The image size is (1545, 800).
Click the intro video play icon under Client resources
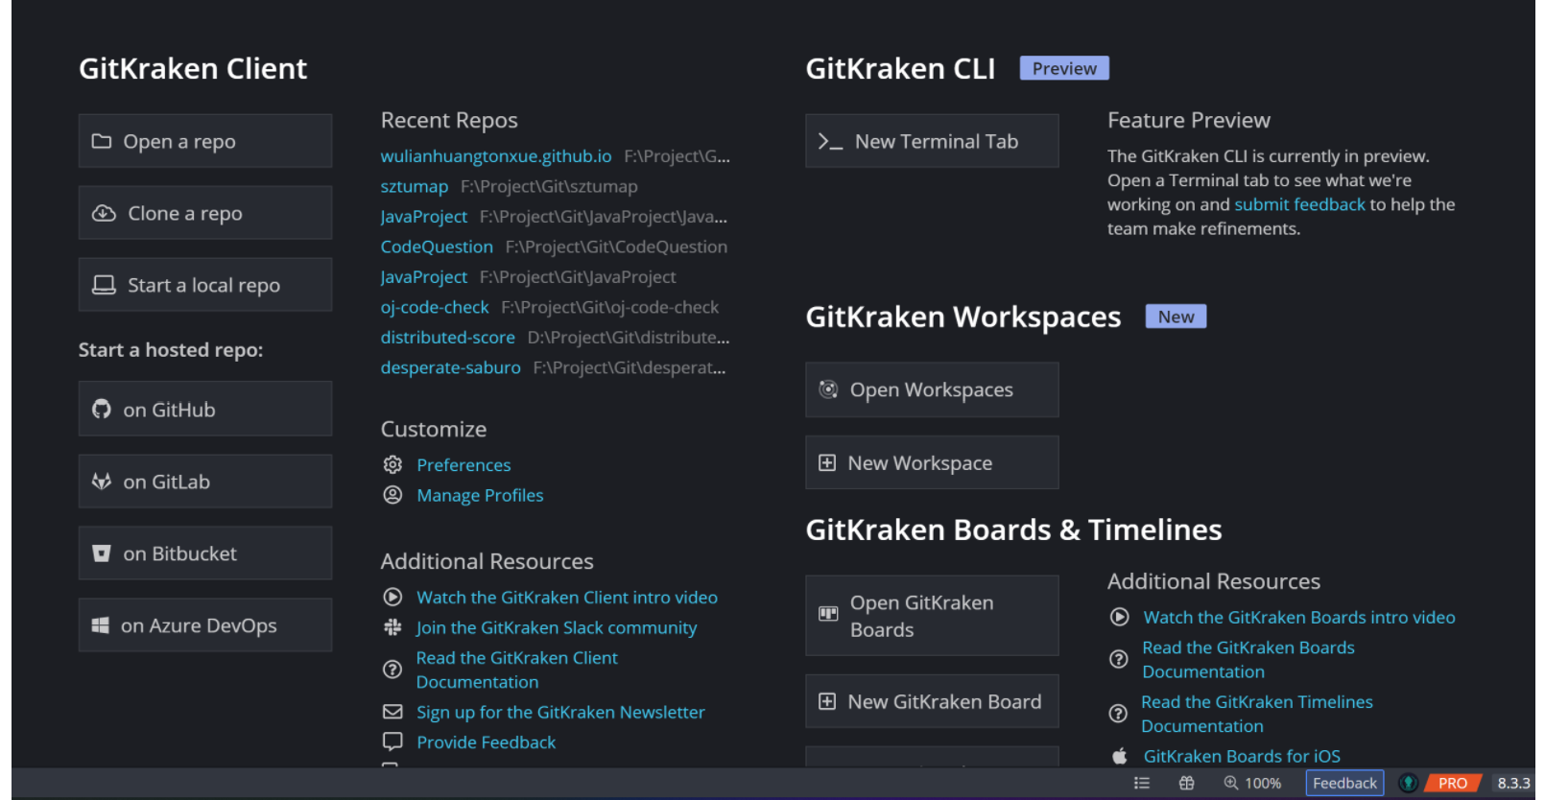(x=392, y=597)
